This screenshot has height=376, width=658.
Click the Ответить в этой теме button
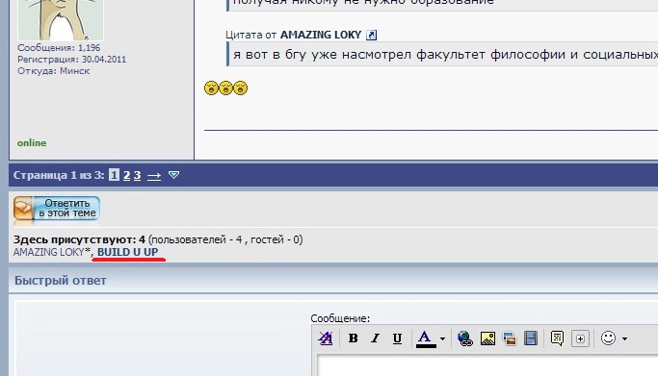click(57, 208)
